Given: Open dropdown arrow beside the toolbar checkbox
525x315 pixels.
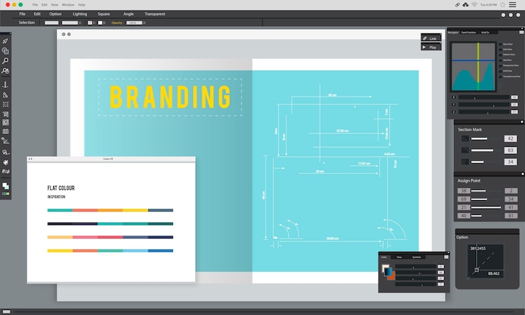Looking at the screenshot, I should [94, 23].
